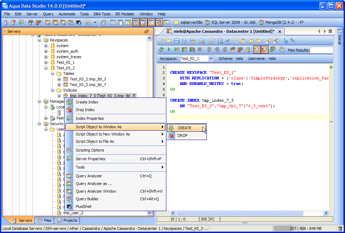The image size is (345, 233).
Task: Click the New Script icon in editor toolbar
Action: pyautogui.click(x=161, y=41)
